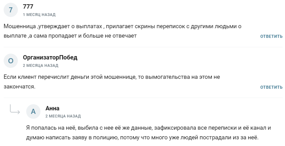Select the Анна author name
The image size is (285, 146).
point(52,108)
